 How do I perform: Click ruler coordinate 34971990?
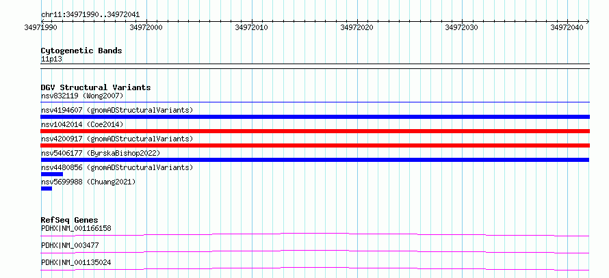pyautogui.click(x=41, y=28)
